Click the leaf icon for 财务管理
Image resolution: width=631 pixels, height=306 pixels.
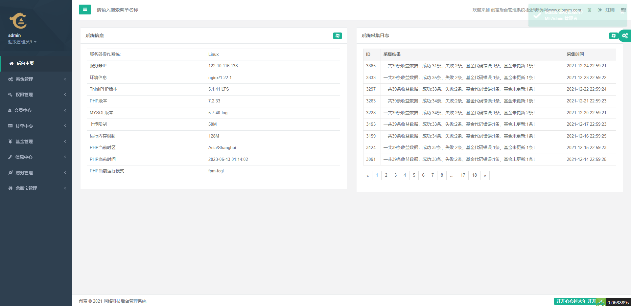tap(11, 173)
